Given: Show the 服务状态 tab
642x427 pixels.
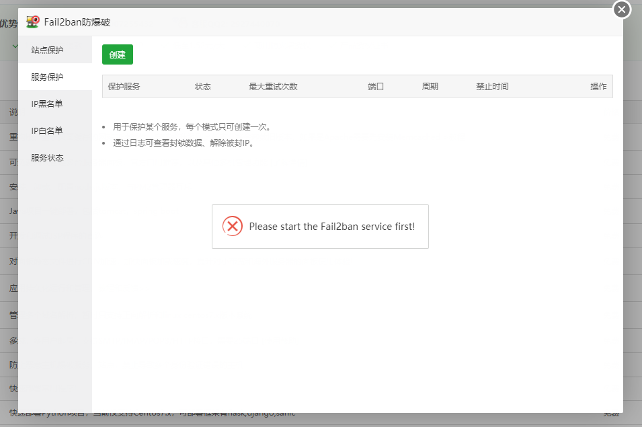Looking at the screenshot, I should click(47, 158).
